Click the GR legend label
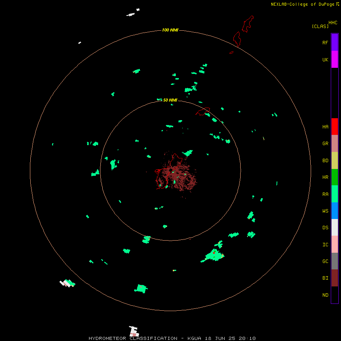This screenshot has height=341, width=341. coord(325,144)
